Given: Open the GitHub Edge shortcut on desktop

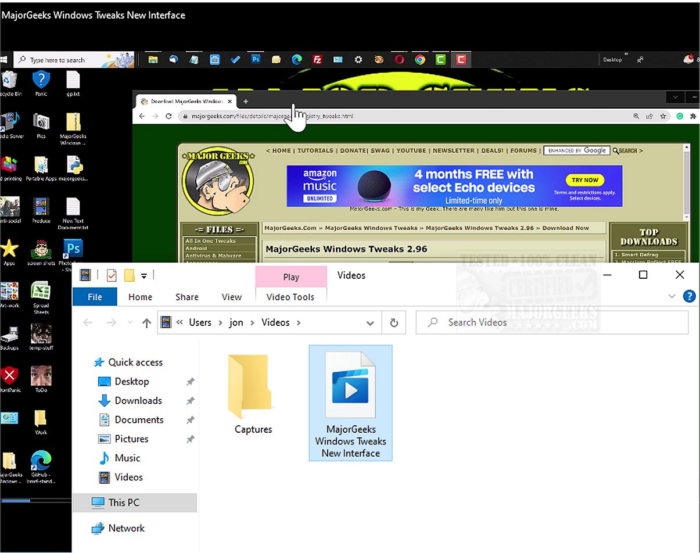Looking at the screenshot, I should pyautogui.click(x=41, y=468).
